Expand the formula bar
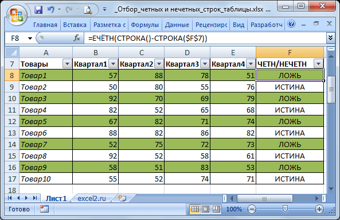The width and height of the screenshot is (340, 220). (330, 38)
